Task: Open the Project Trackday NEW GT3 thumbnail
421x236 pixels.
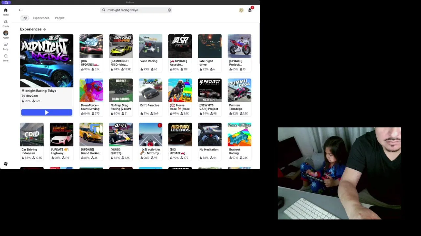Action: 210,90
